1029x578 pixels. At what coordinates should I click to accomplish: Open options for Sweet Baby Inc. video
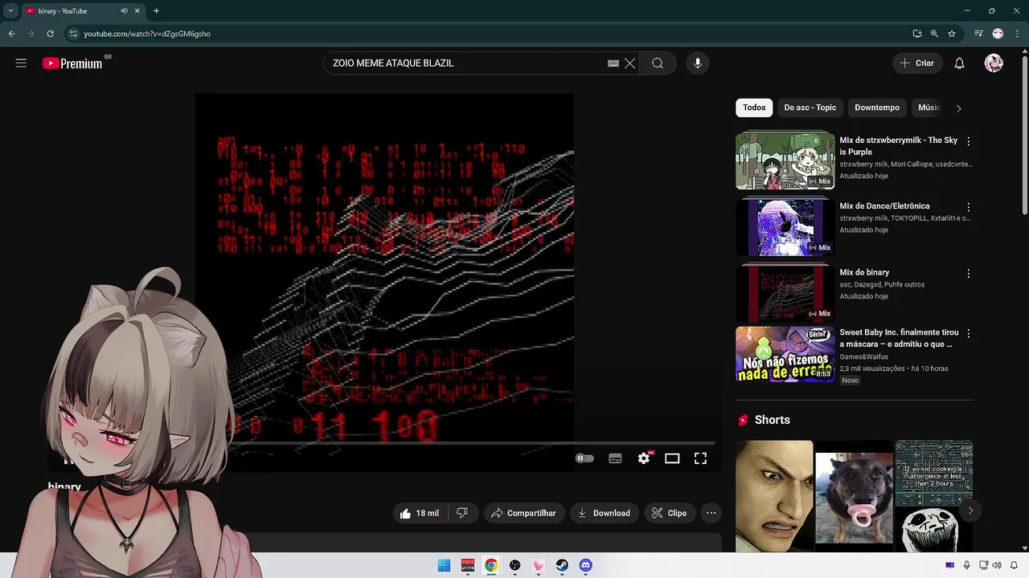[968, 333]
